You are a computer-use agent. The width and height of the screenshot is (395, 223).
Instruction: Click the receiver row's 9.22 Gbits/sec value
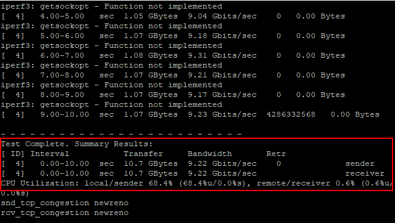pyautogui.click(x=222, y=173)
